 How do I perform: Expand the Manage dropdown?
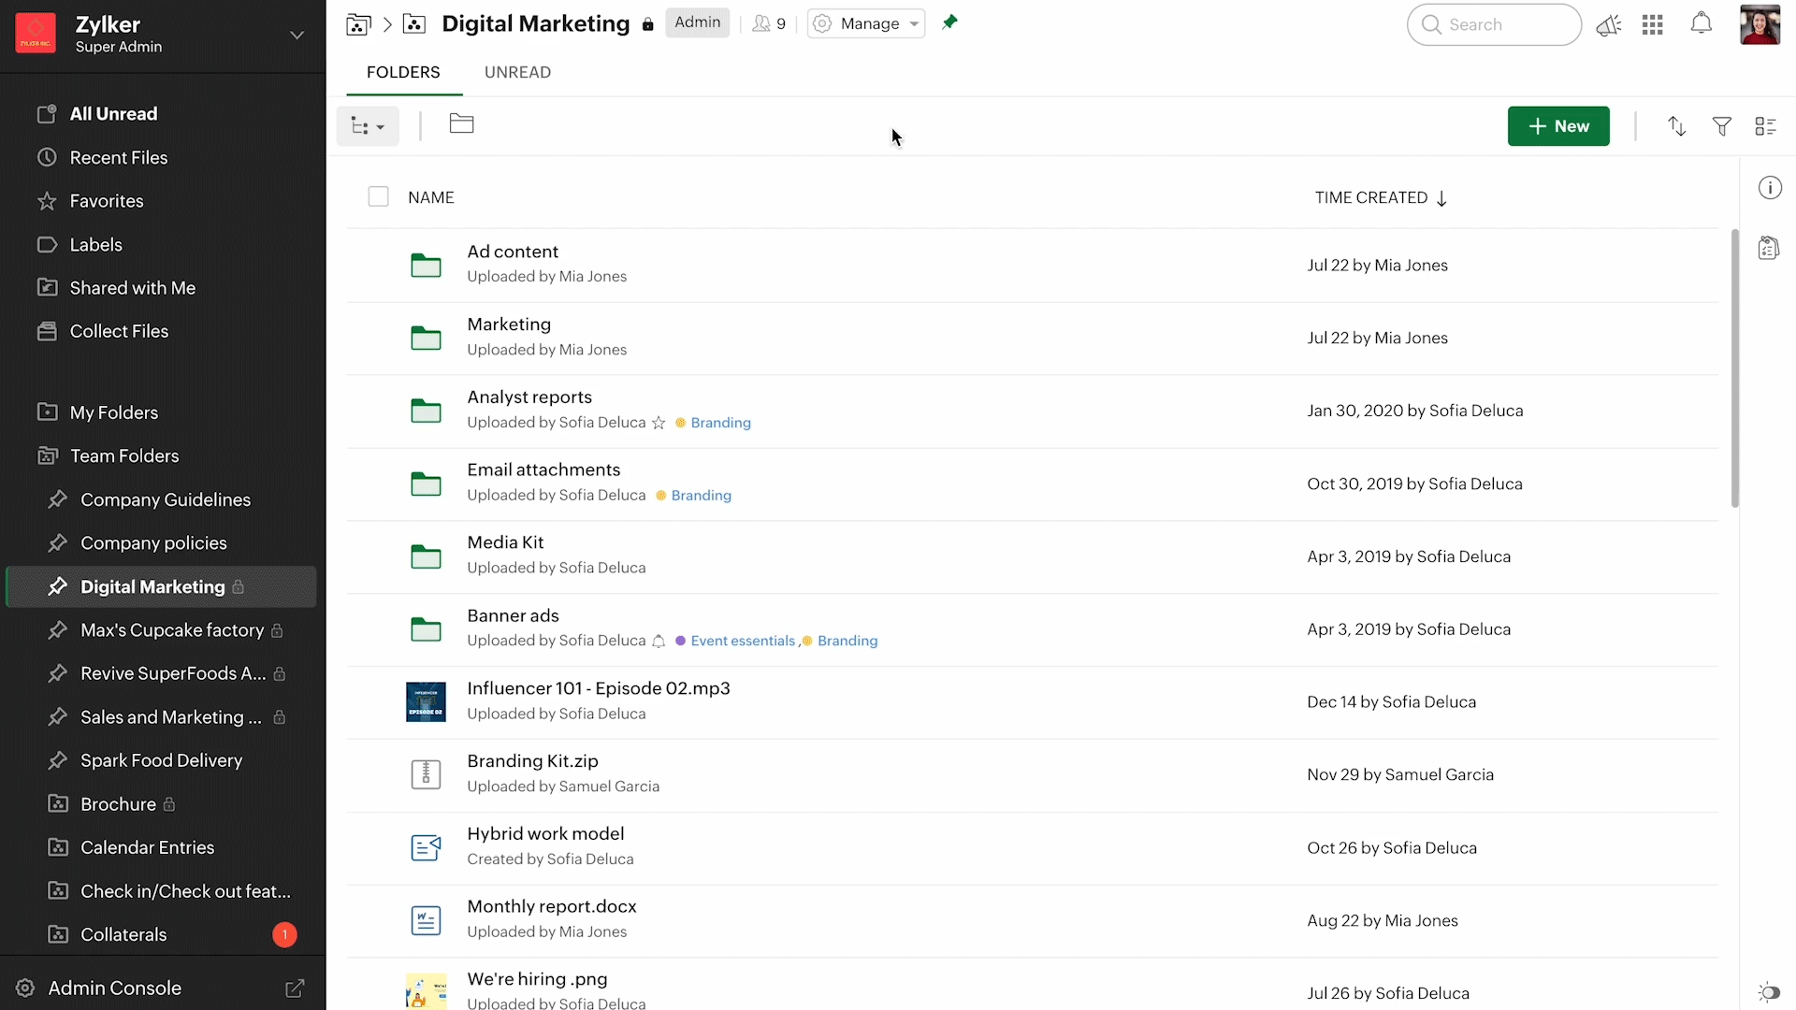click(866, 23)
